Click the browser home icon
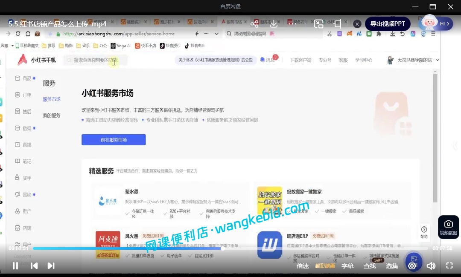The width and height of the screenshot is (461, 277). tap(28, 33)
